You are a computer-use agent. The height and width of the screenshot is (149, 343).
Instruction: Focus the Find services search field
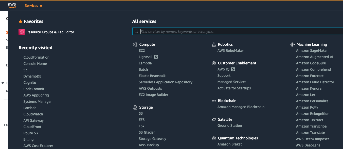tap(237, 32)
